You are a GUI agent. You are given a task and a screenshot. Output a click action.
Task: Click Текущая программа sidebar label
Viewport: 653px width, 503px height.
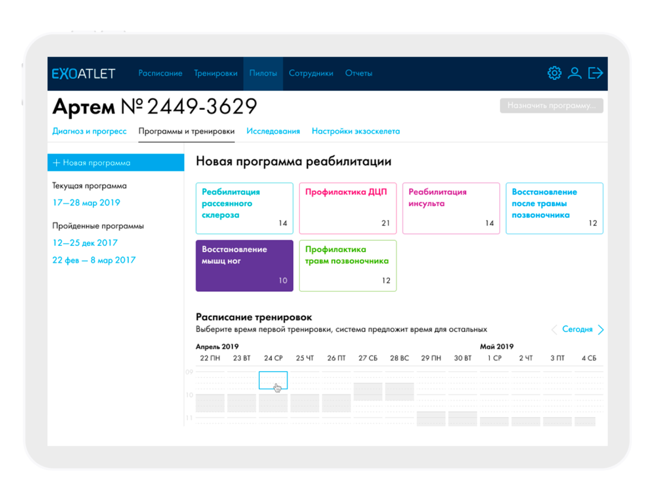click(x=89, y=186)
